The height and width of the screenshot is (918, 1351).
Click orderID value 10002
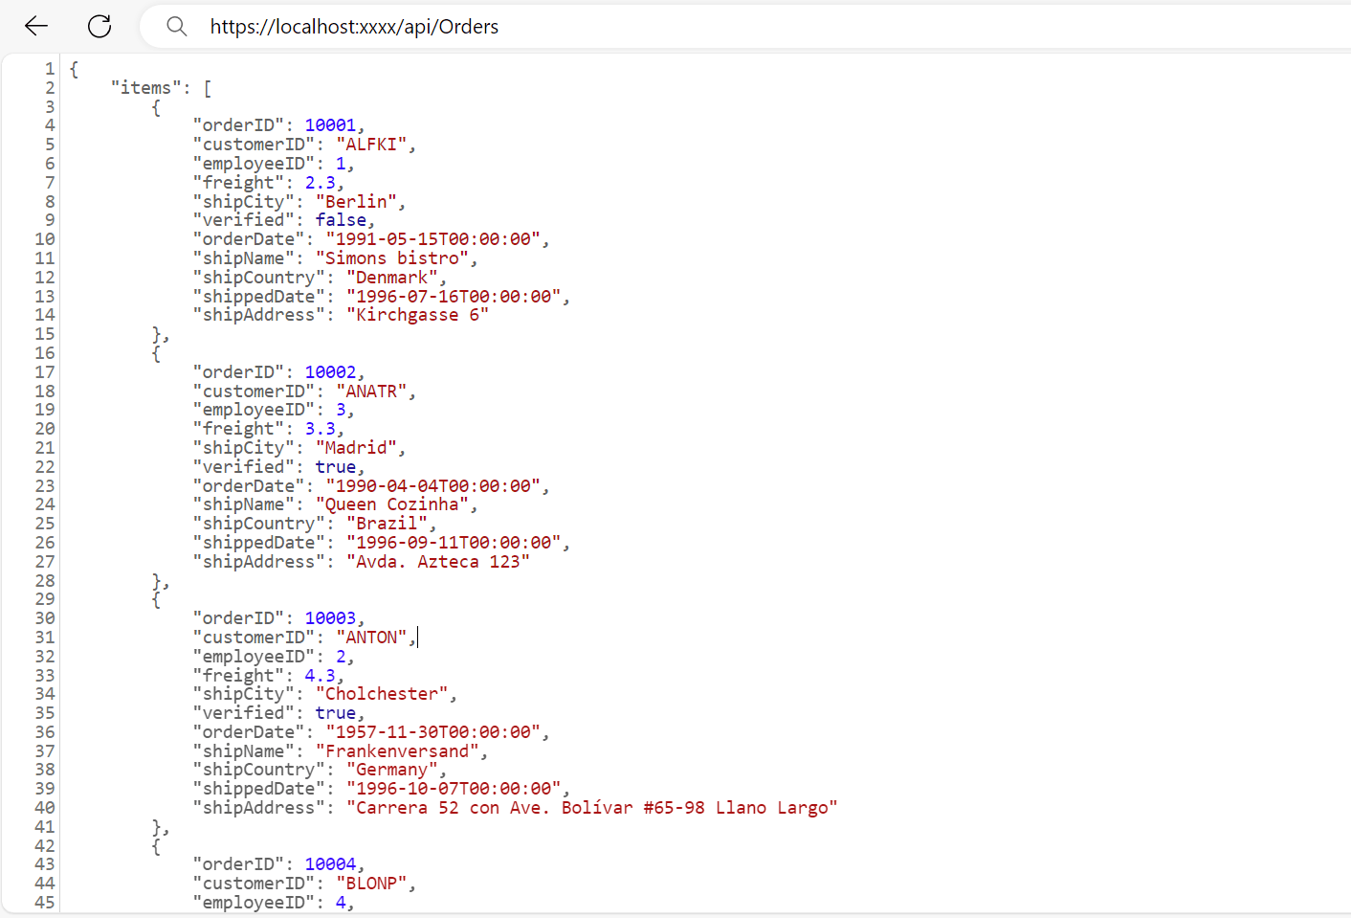coord(330,372)
